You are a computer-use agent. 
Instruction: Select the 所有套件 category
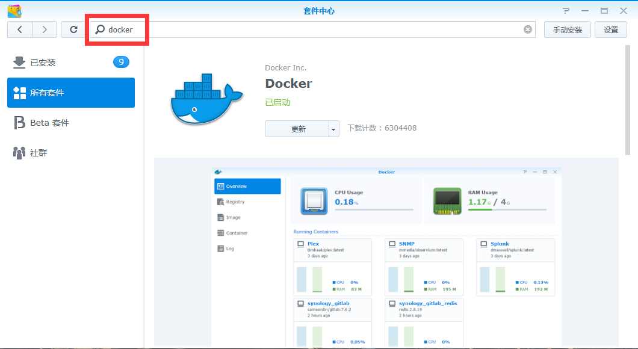[x=71, y=93]
